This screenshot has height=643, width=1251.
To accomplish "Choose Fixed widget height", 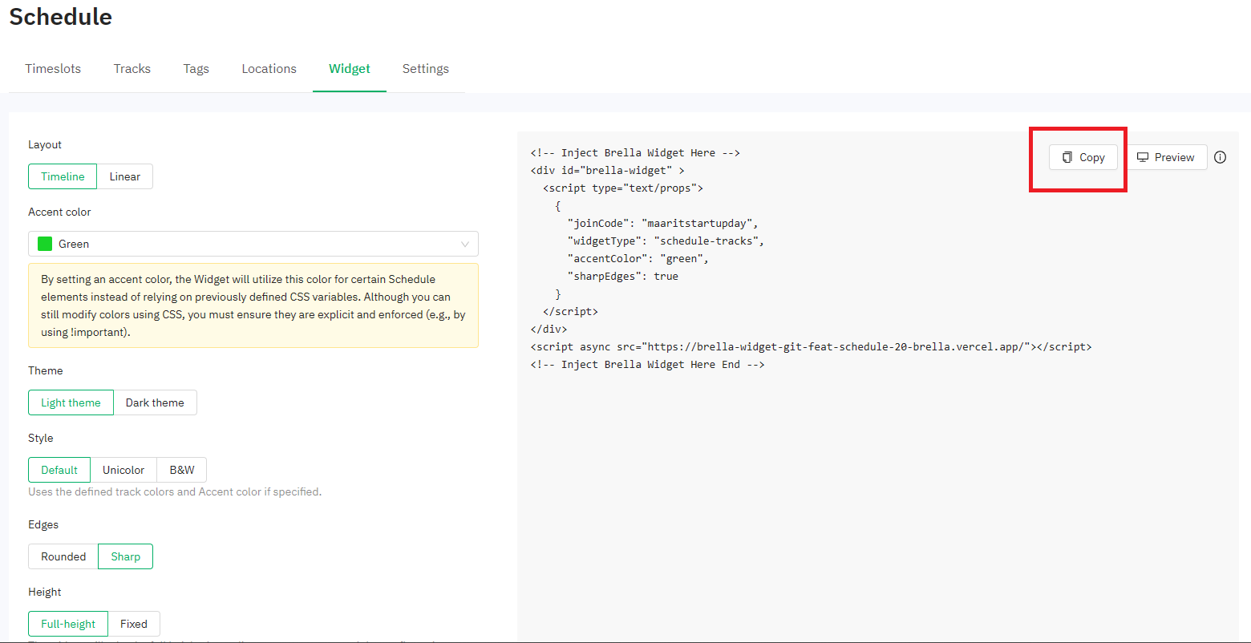I will pos(134,624).
